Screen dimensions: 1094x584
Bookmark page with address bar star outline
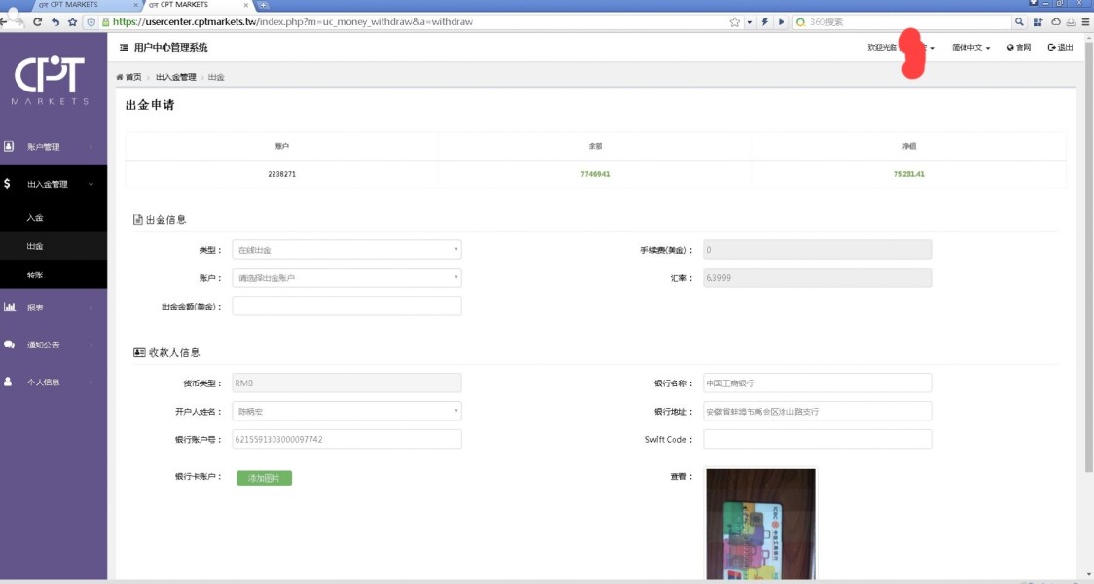coord(735,22)
